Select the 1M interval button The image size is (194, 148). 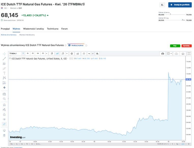(x=38, y=53)
